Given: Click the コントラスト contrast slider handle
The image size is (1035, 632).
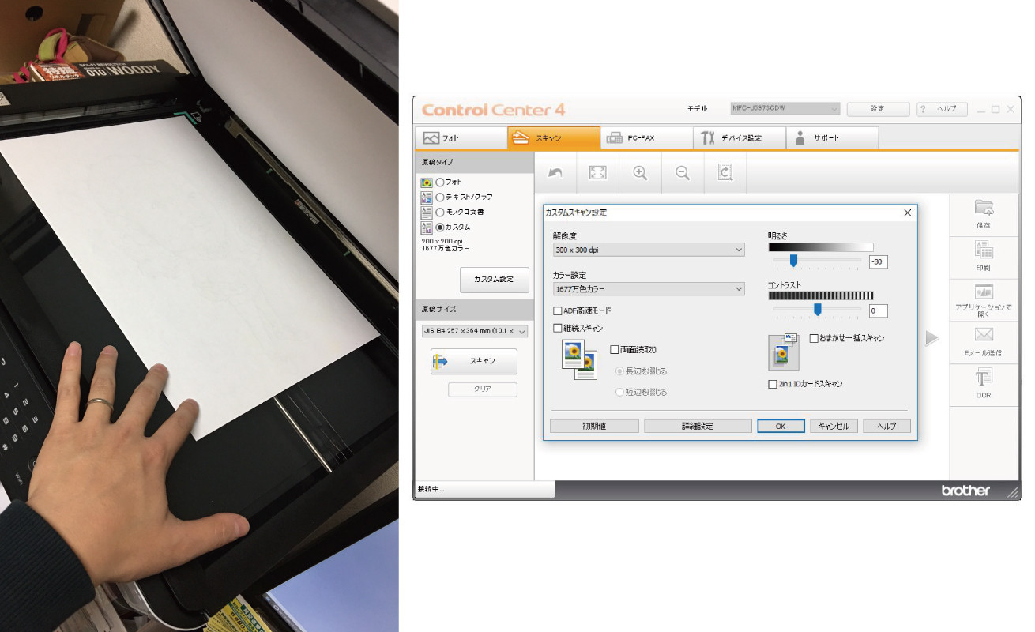Looking at the screenshot, I should pyautogui.click(x=818, y=310).
